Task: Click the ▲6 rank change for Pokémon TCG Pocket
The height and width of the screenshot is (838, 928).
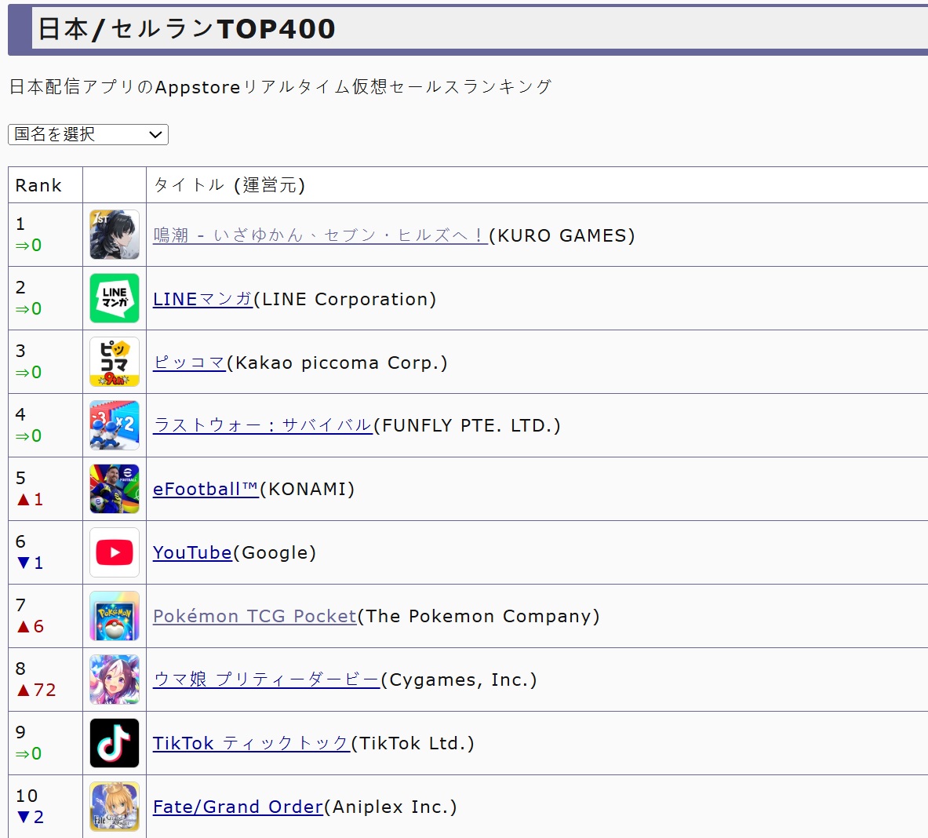Action: point(31,626)
